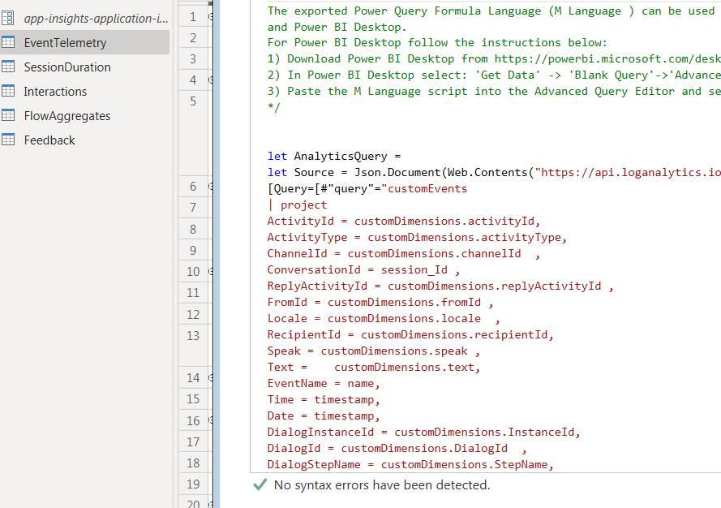The width and height of the screenshot is (721, 508).
Task: Click the 'Date = timestamp' line
Action: 324,416
